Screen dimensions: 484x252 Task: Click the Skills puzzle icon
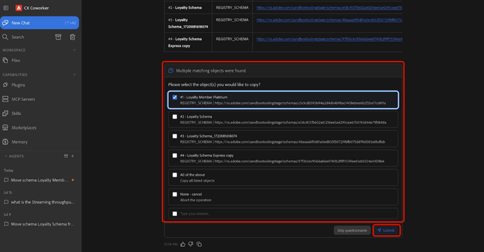[x=5, y=114]
